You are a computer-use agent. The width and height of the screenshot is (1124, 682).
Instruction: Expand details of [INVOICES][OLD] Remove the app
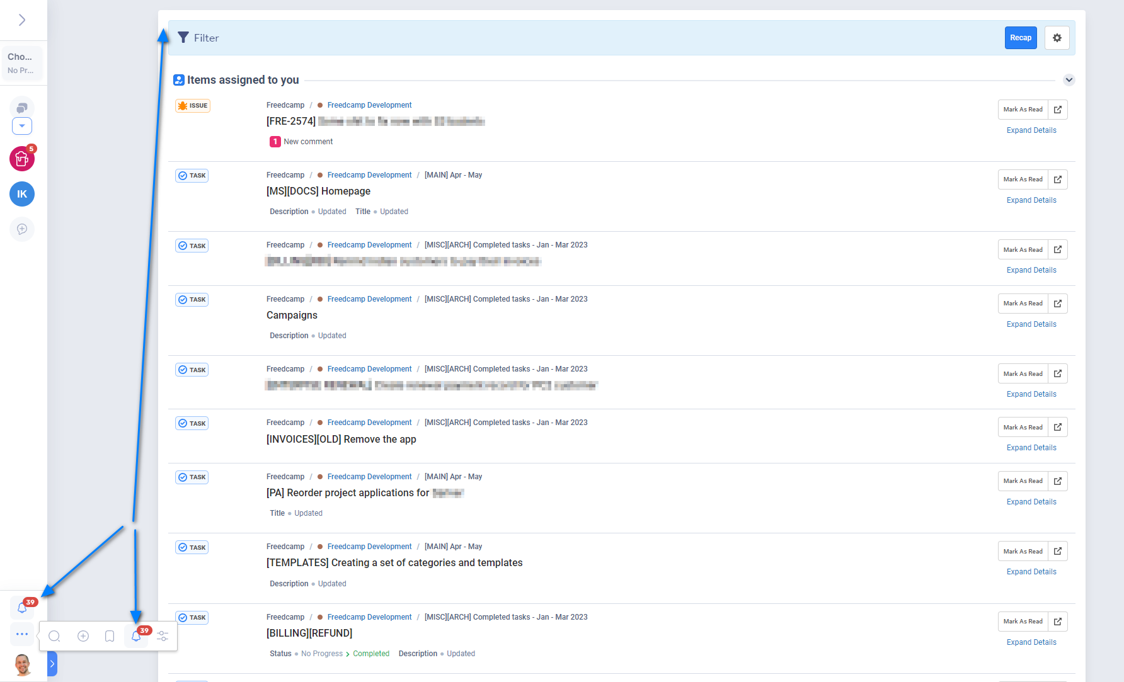click(1031, 448)
